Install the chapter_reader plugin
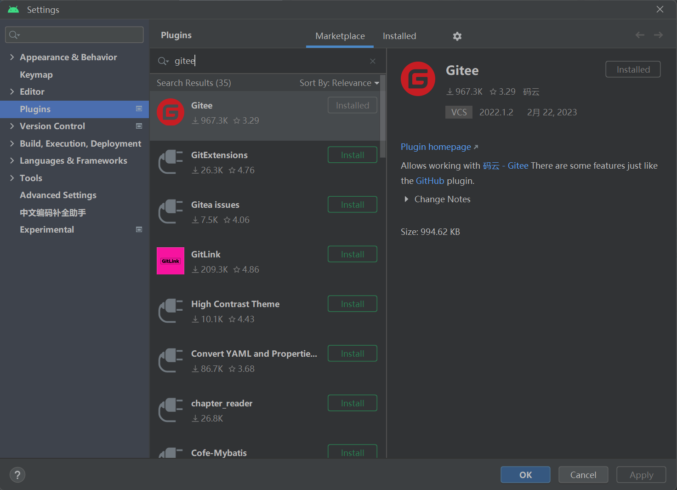Image resolution: width=677 pixels, height=490 pixels. (353, 403)
